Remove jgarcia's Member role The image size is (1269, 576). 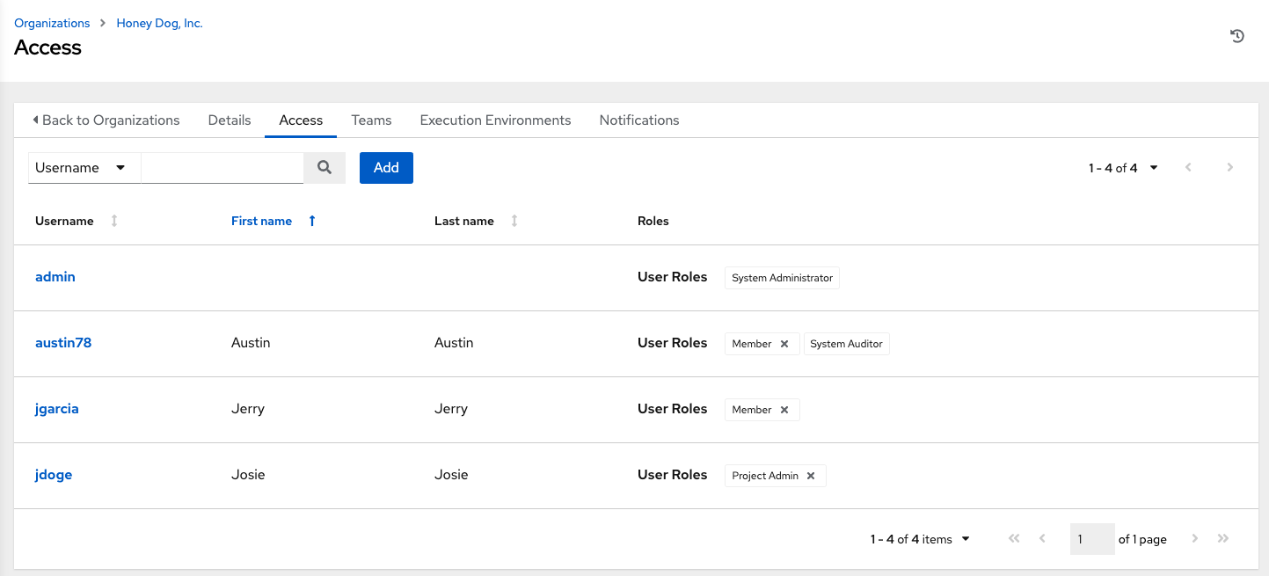[785, 409]
